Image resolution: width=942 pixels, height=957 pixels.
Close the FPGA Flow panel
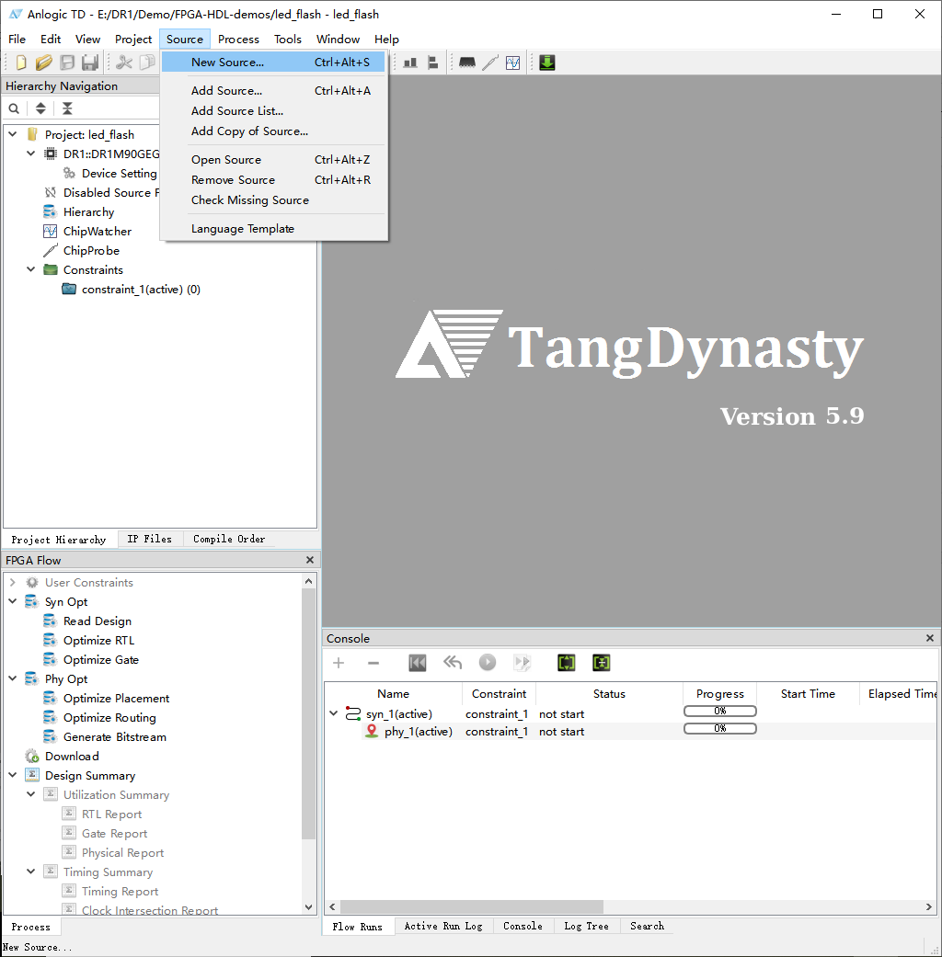click(310, 560)
